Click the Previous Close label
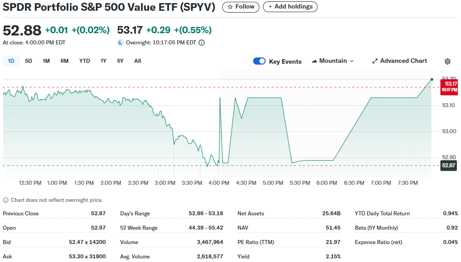 click(x=21, y=214)
